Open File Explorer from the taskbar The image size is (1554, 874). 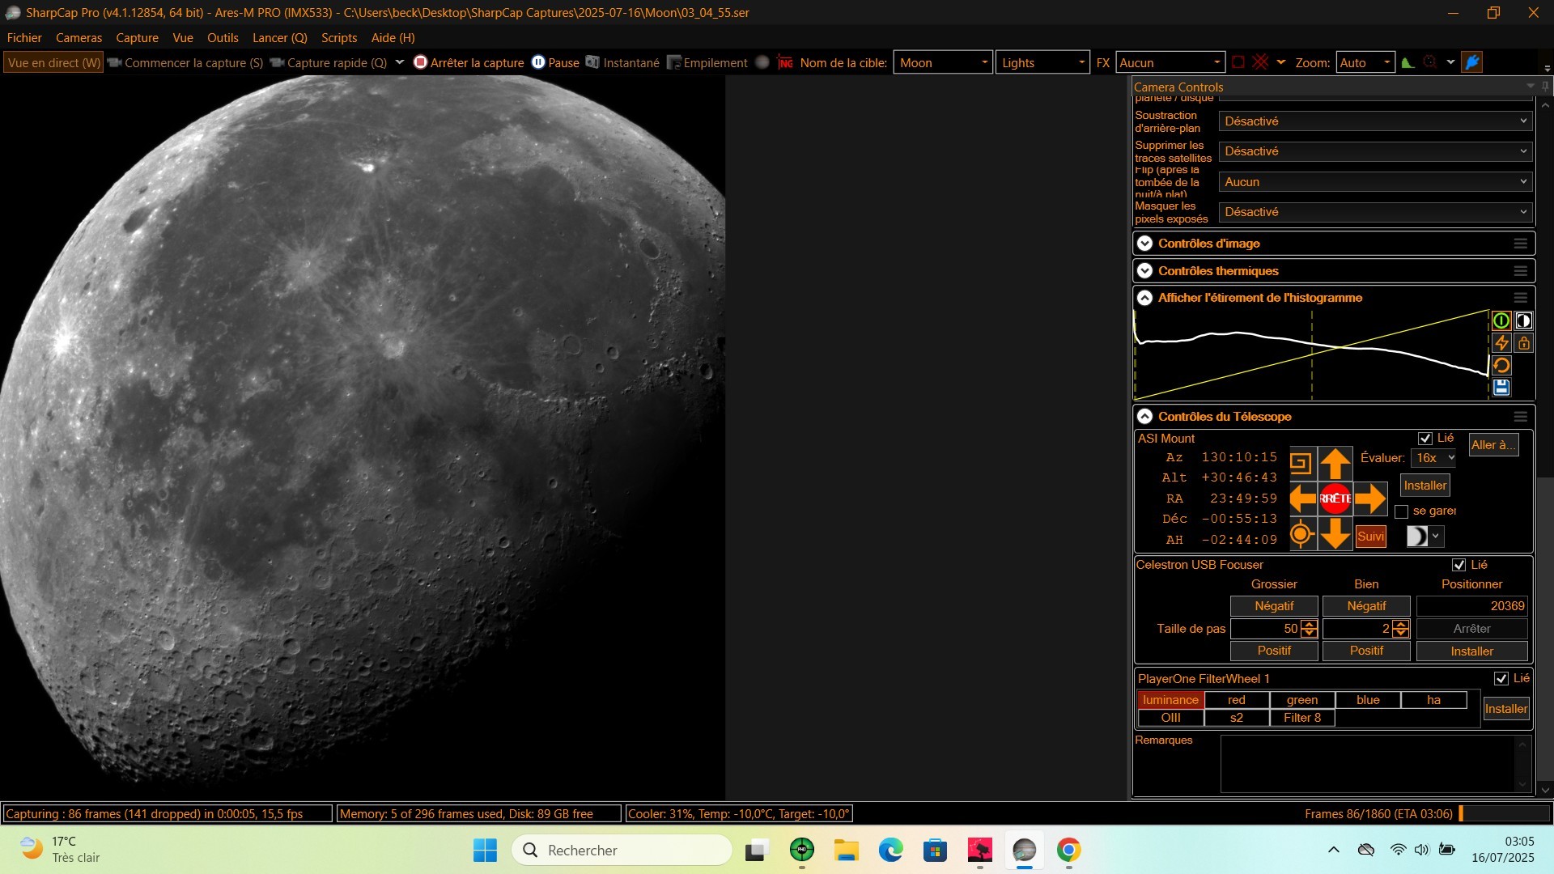point(847,850)
